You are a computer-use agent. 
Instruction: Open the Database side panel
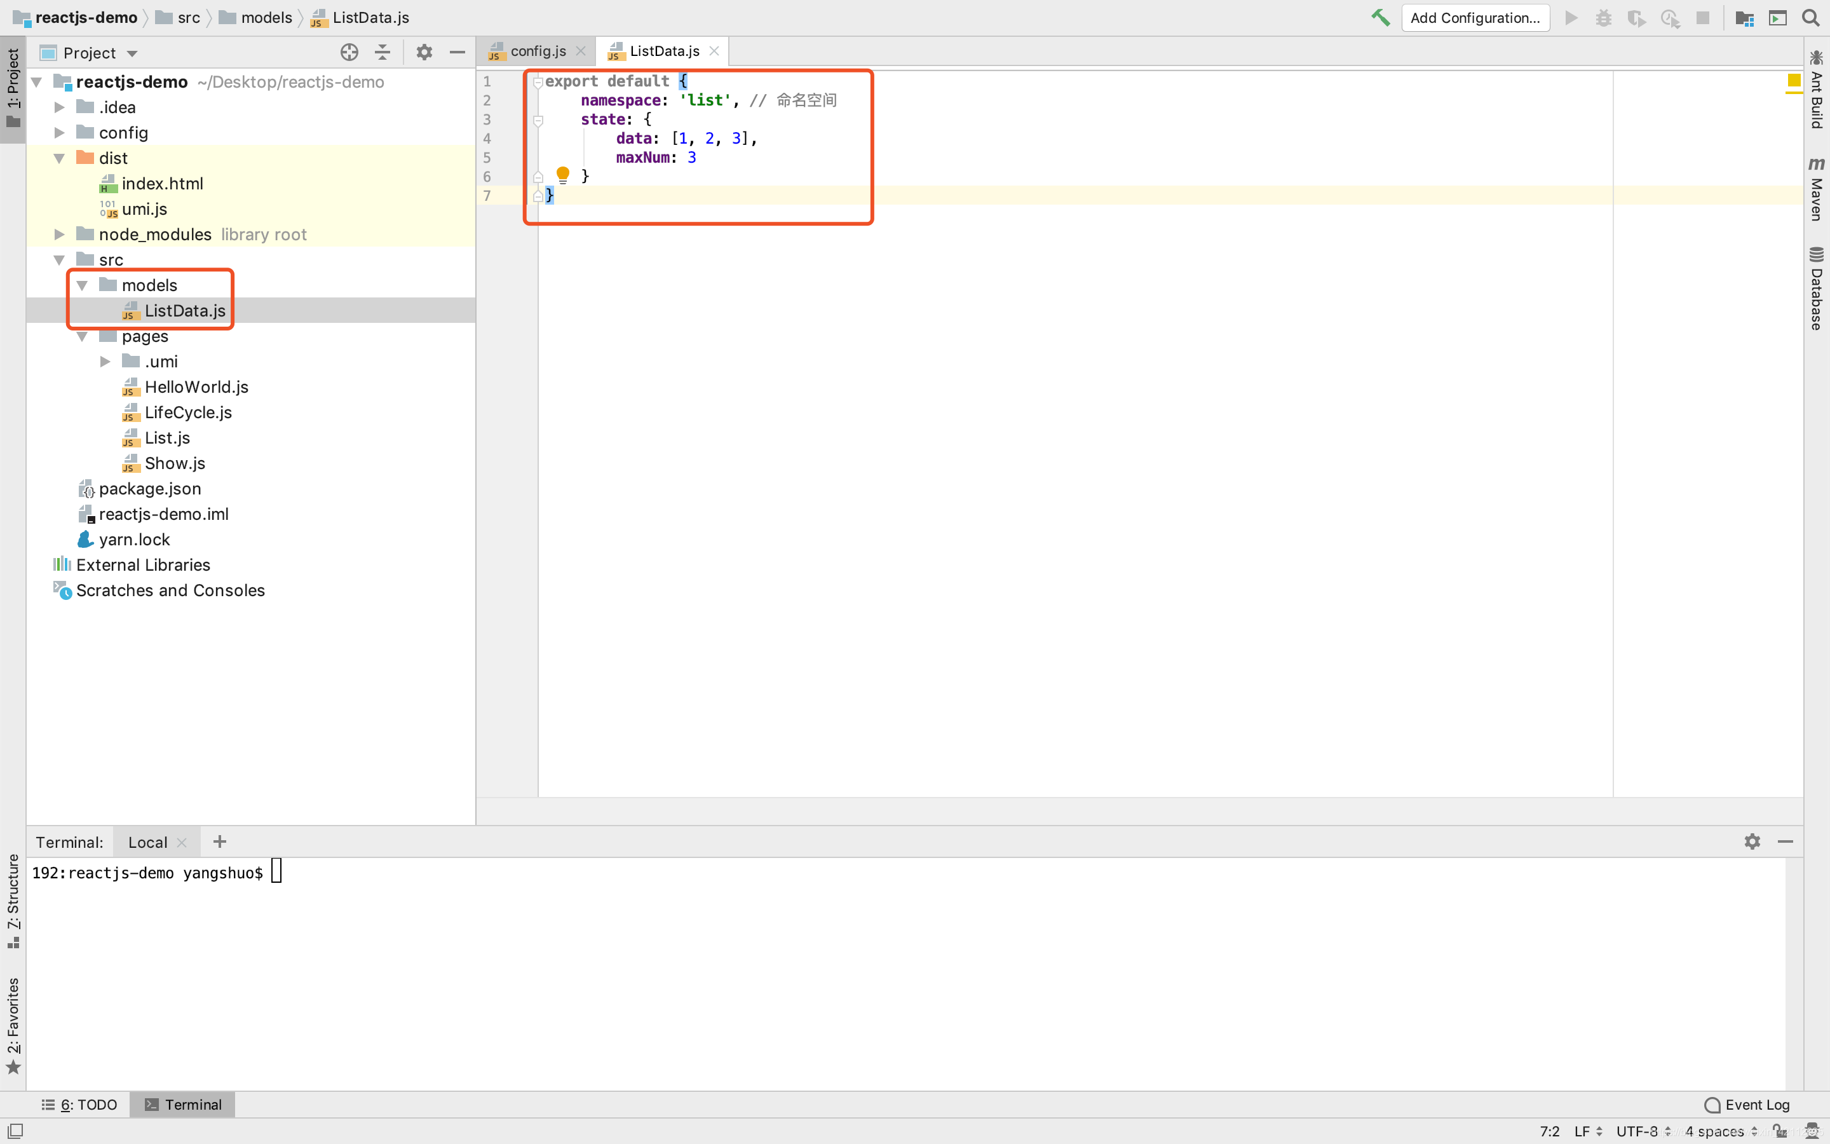coord(1817,289)
